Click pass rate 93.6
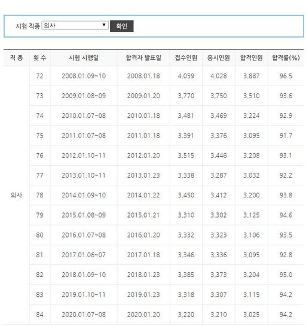The height and width of the screenshot is (326, 306). coord(286,96)
